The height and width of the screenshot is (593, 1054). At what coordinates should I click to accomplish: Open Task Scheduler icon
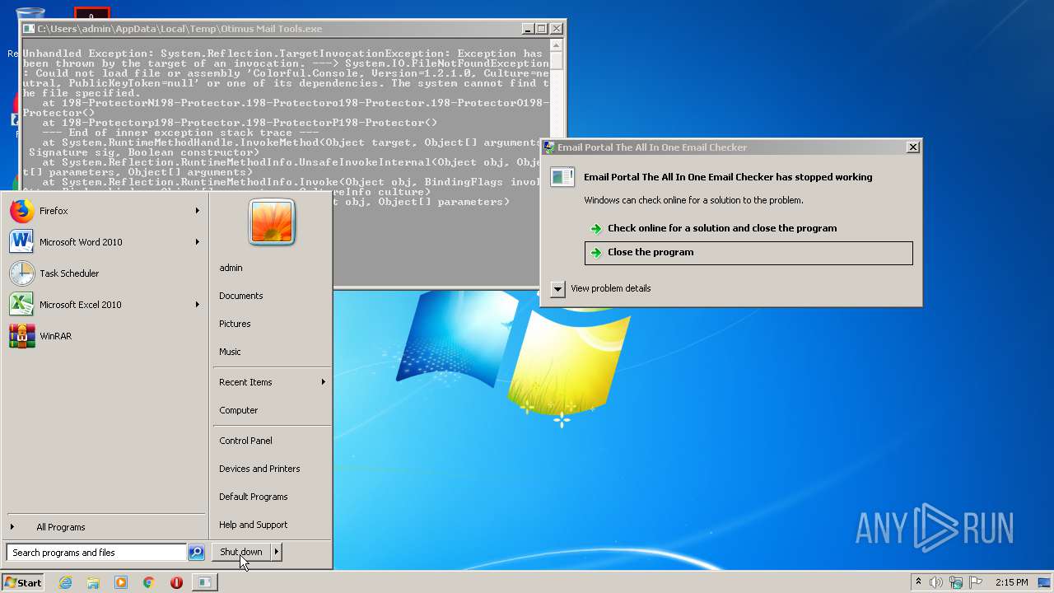pos(21,273)
